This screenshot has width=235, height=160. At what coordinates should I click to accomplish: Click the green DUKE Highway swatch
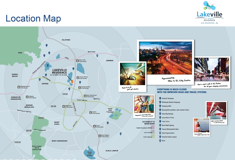click(x=153, y=136)
